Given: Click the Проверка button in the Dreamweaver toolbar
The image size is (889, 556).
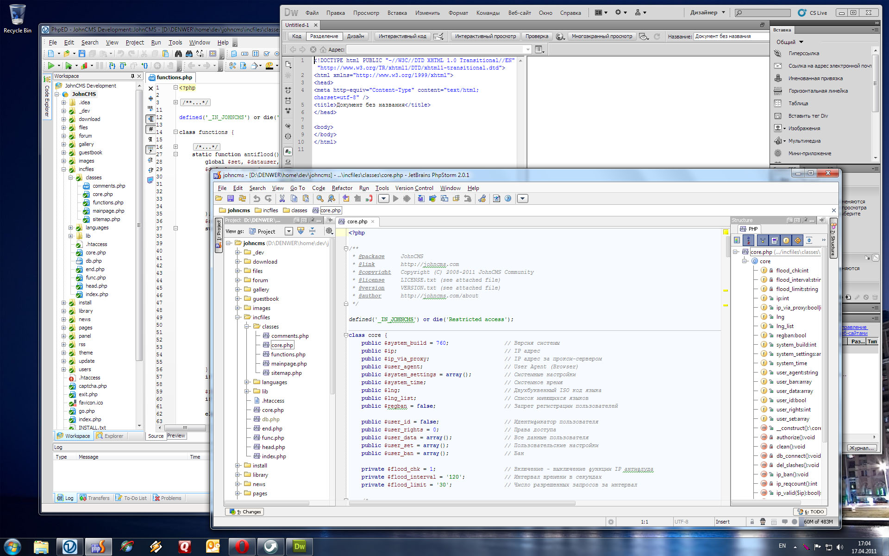Looking at the screenshot, I should tap(537, 36).
